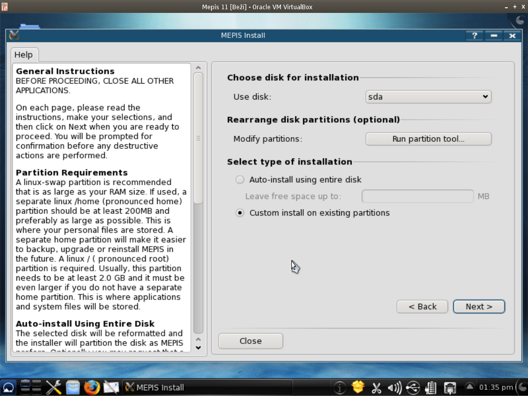Click the volume speaker tray icon
Viewport: 528px width, 396px height.
(x=394, y=388)
